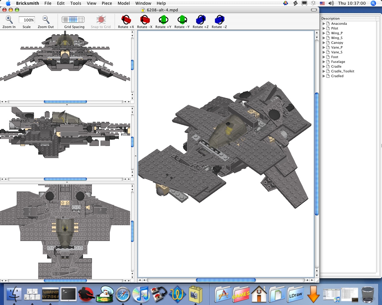Viewport: 382px width, 305px height.
Task: Click the Zoom Out magnifier icon
Action: 46,20
